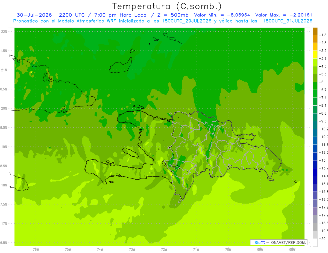Click the '18N' latitude axis label
Image resolution: width=328 pixels, height=253 pixels.
4,185
